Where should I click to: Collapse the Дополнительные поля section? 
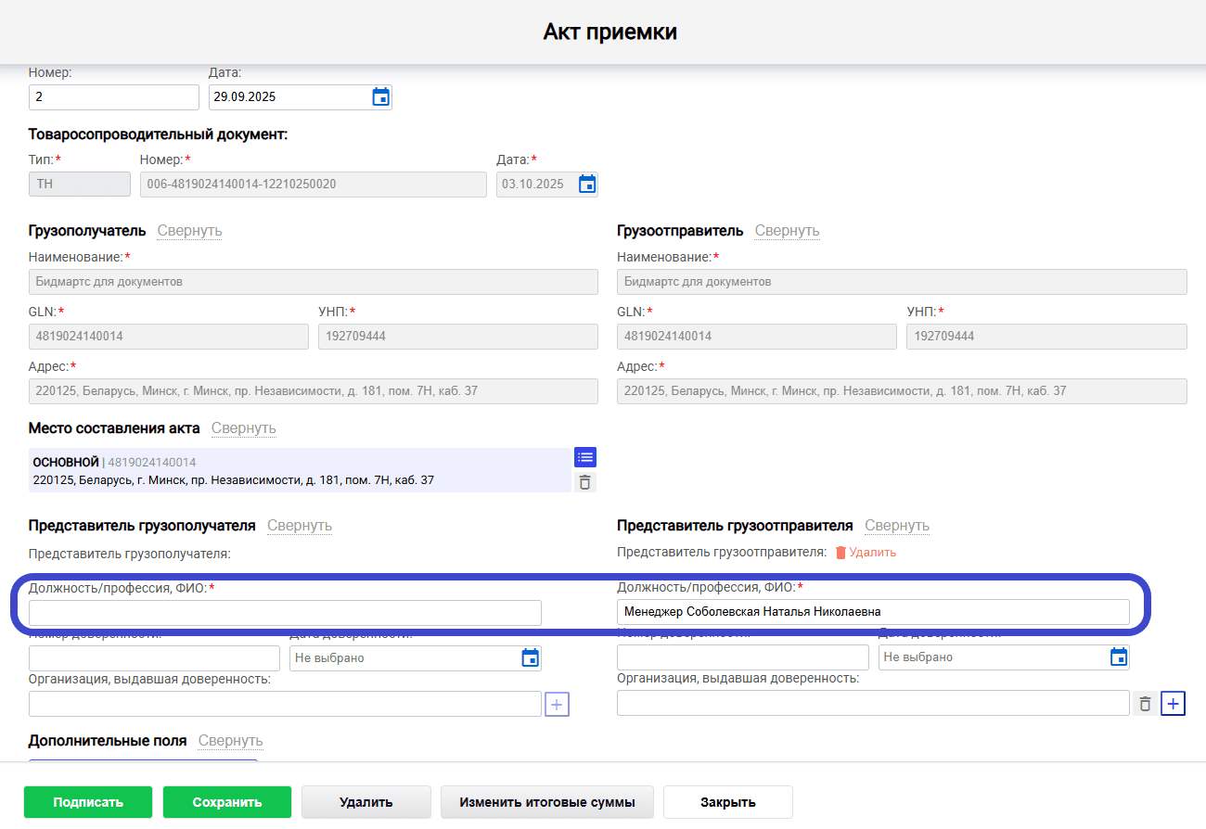click(229, 740)
